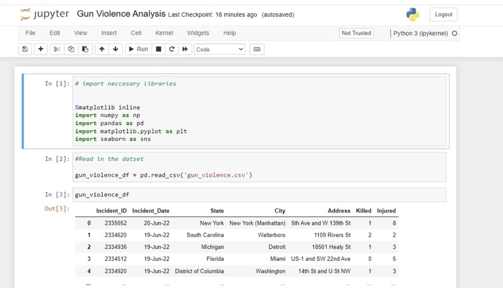Viewport: 503px width, 288px height.
Task: Expand the Code cell type dropdown
Action: (x=219, y=49)
